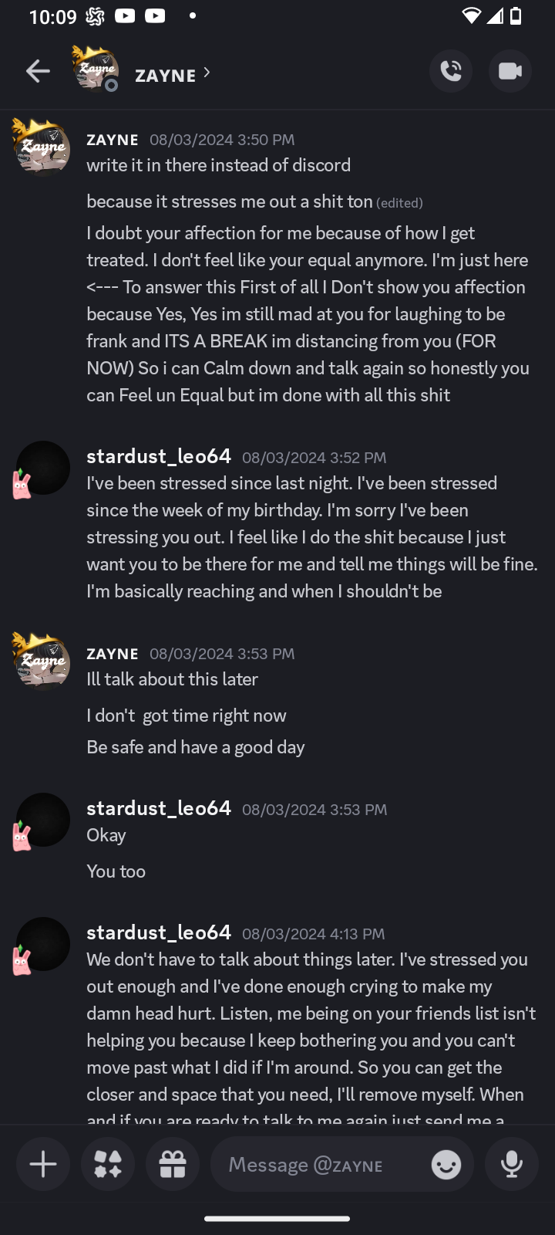
Task: Start a video call with ZAYNE
Action: click(510, 72)
